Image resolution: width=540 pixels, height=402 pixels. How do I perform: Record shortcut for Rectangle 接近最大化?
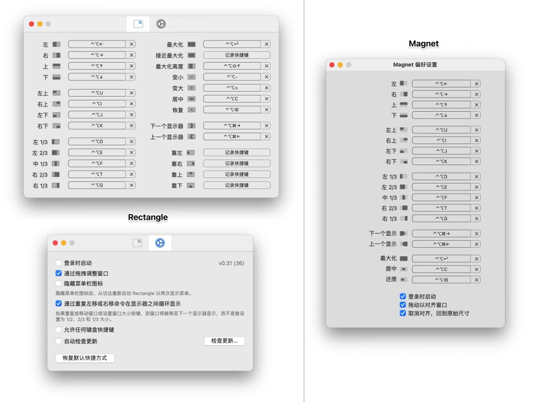click(237, 55)
